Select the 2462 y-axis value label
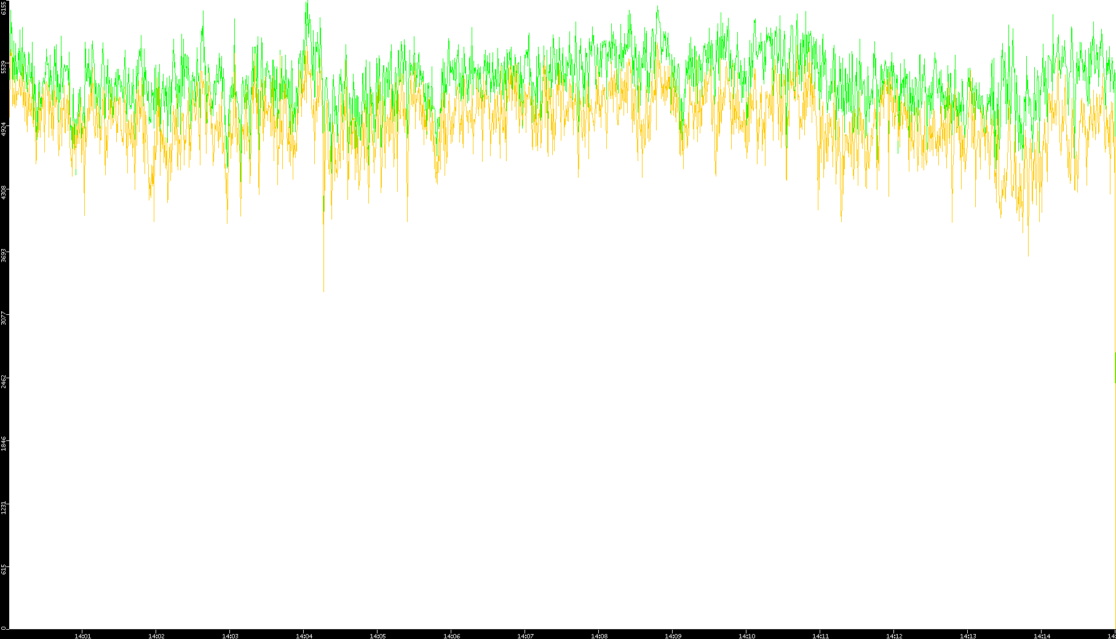 (4, 381)
